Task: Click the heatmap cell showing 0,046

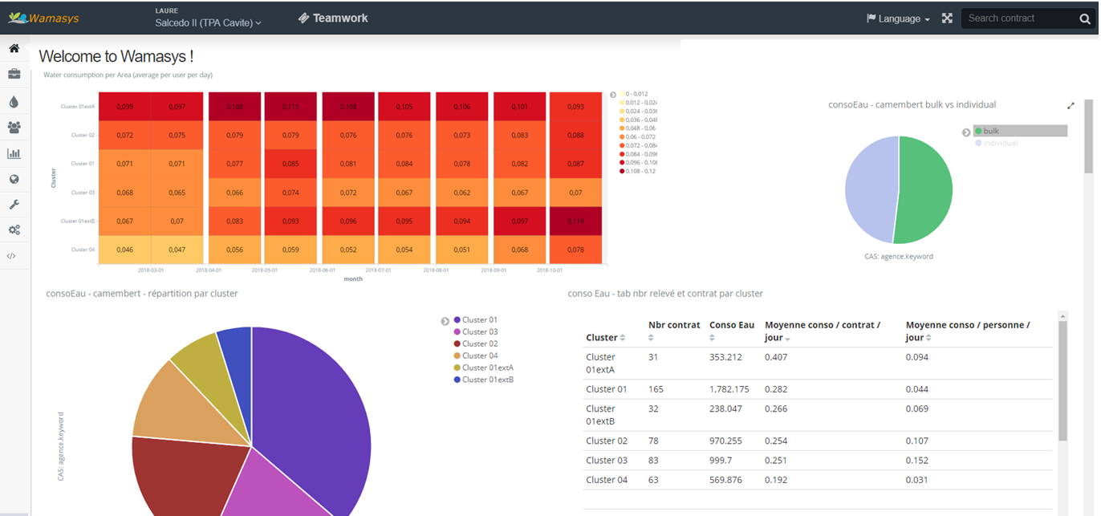Action: tap(124, 250)
